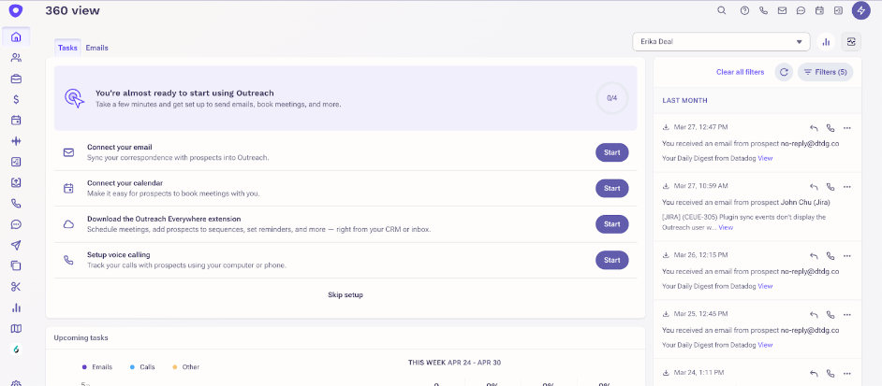The width and height of the screenshot is (882, 386).
Task: Open the Opportunities dollar icon in sidebar
Action: click(16, 99)
